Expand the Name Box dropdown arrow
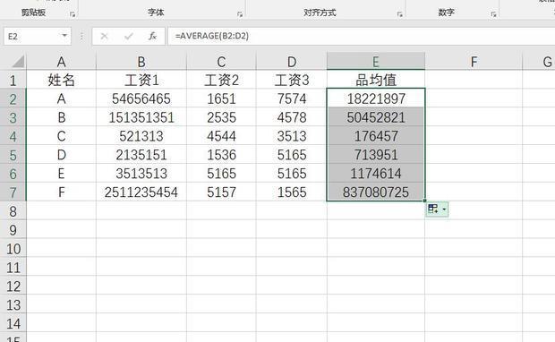The image size is (555, 342). tap(64, 36)
